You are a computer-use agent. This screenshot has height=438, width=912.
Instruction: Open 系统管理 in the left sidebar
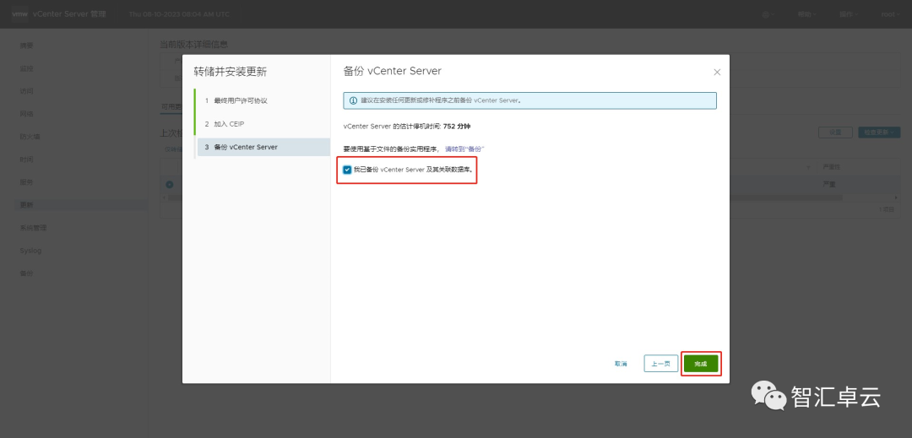pos(33,228)
